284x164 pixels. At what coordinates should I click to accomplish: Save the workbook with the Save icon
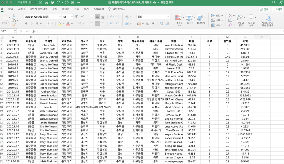(46, 2)
